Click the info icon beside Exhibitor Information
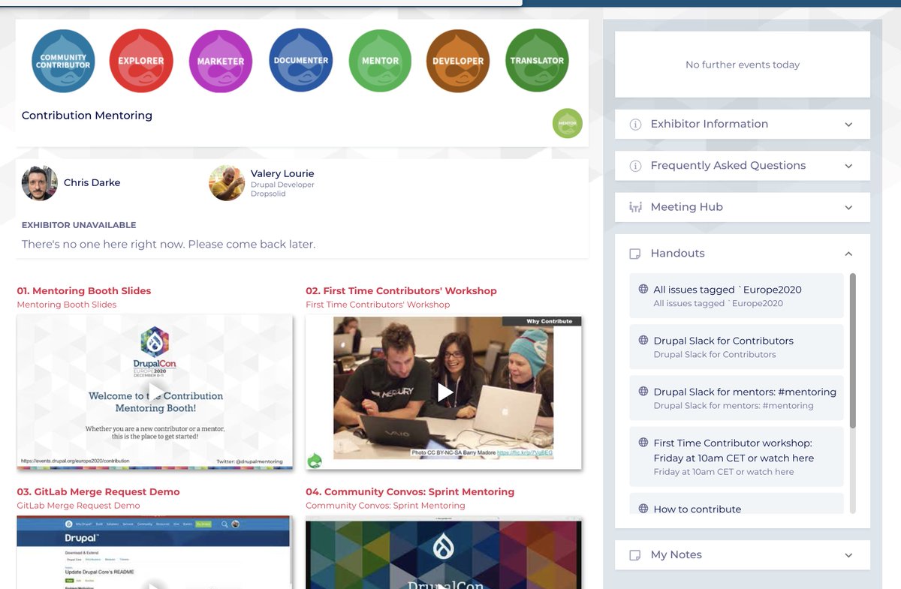Screen dimensions: 901x589 [635, 125]
